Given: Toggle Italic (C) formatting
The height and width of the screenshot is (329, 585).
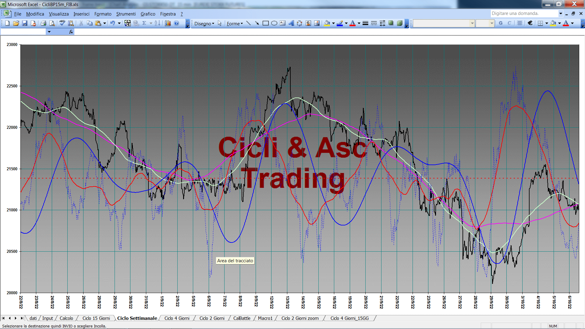Looking at the screenshot, I should (509, 23).
